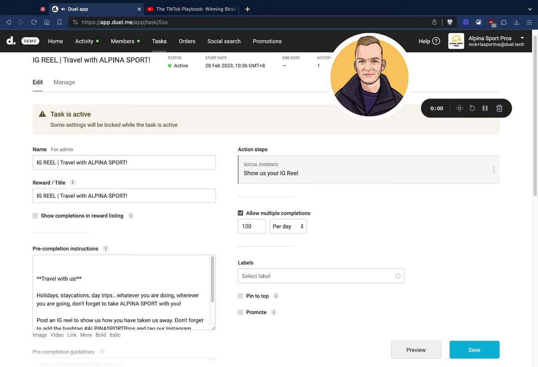Open the Orders section
This screenshot has height=367, width=538.
pos(187,41)
